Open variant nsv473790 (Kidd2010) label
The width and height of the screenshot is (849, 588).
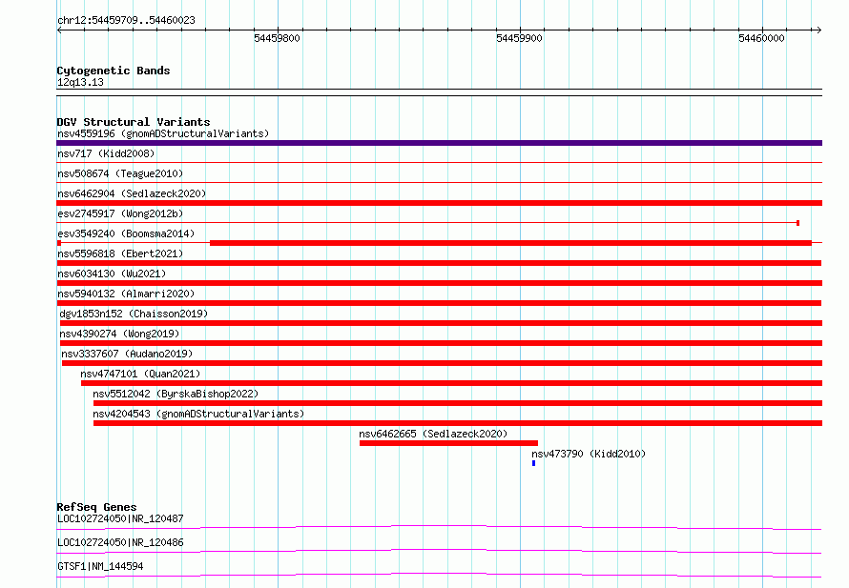pos(589,454)
